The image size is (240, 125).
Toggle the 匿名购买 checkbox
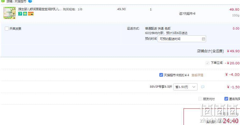(226, 99)
